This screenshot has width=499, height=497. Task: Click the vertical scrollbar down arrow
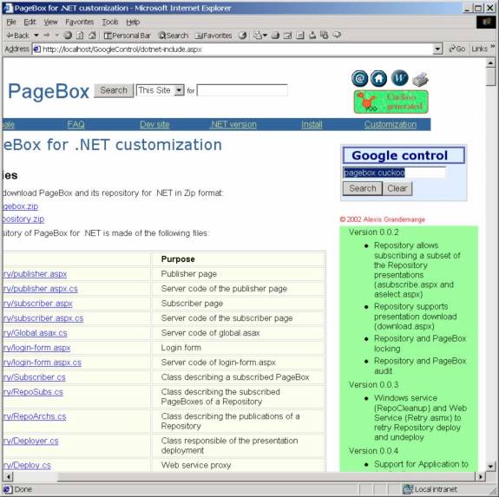click(490, 467)
